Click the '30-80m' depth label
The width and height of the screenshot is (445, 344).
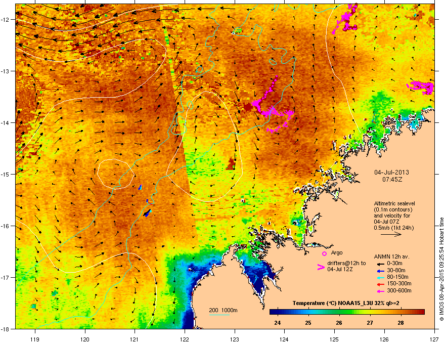(396, 270)
